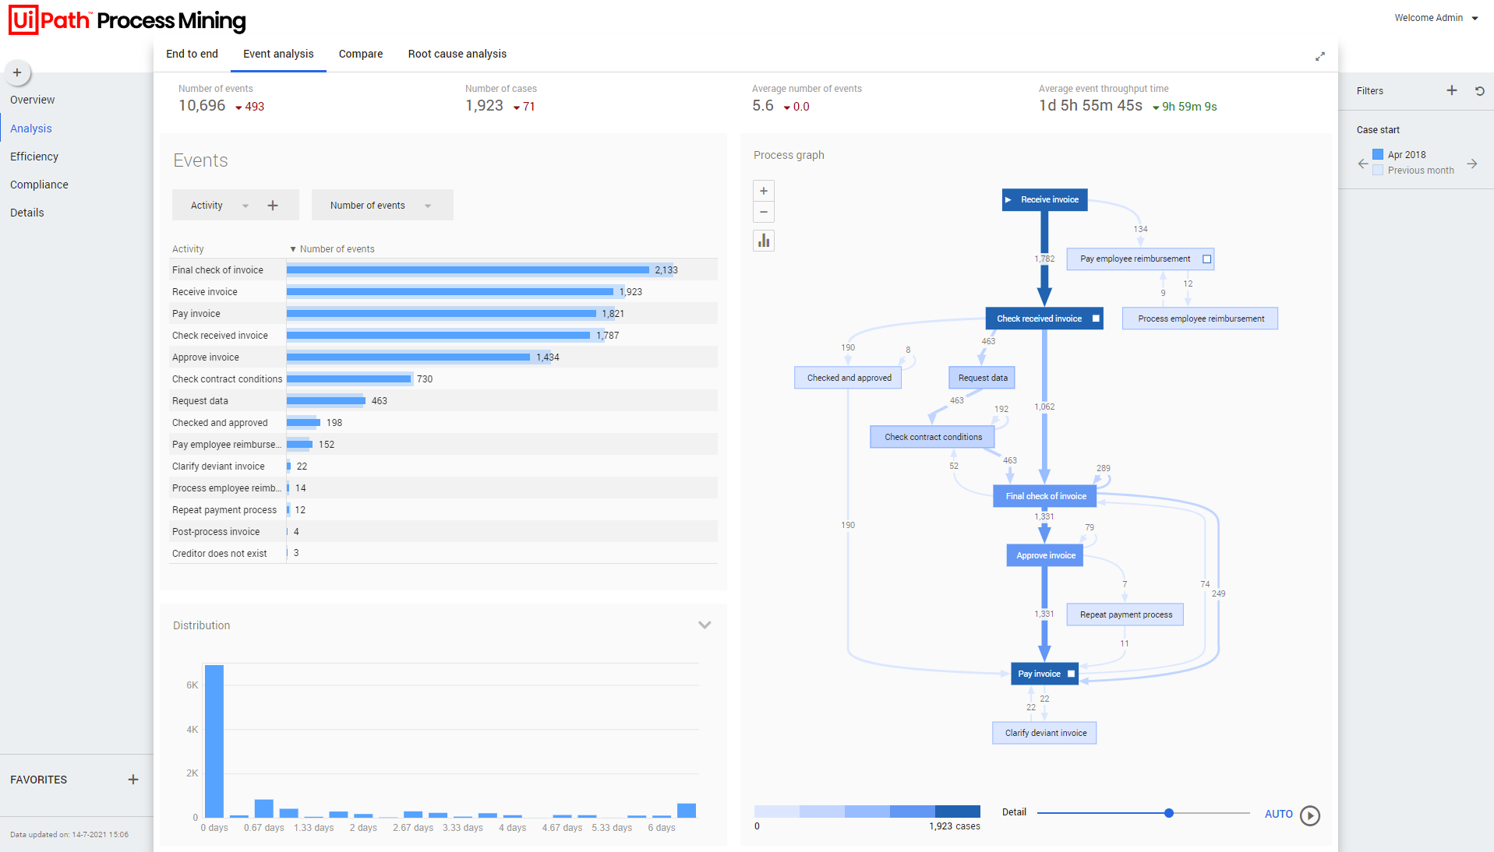The height and width of the screenshot is (852, 1494).
Task: Reset all filters
Action: pyautogui.click(x=1479, y=90)
